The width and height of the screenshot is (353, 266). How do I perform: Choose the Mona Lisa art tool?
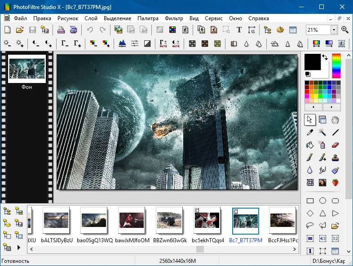pyautogui.click(x=322, y=183)
